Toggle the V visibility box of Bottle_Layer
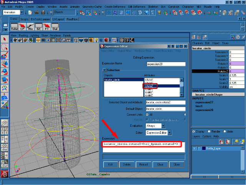Screen dimensions: 246x185 [x=194, y=148]
